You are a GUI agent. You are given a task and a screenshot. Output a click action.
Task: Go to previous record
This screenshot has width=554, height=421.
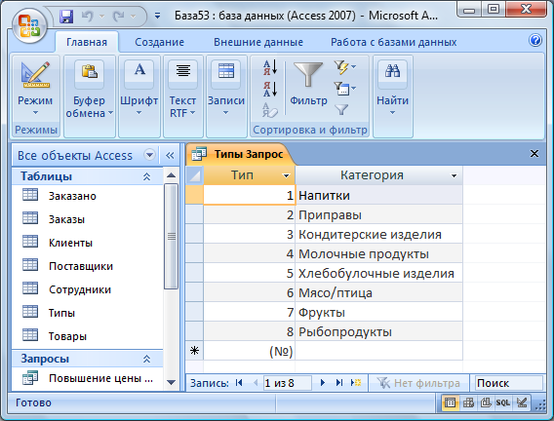(256, 383)
